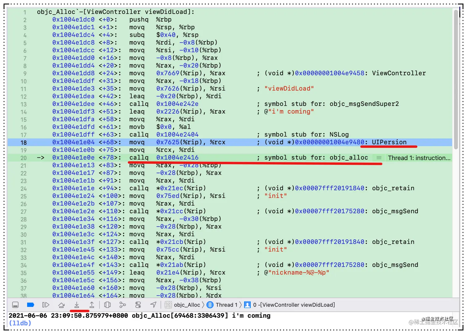Click callq target 0x1004e2416 on line 20

point(177,158)
